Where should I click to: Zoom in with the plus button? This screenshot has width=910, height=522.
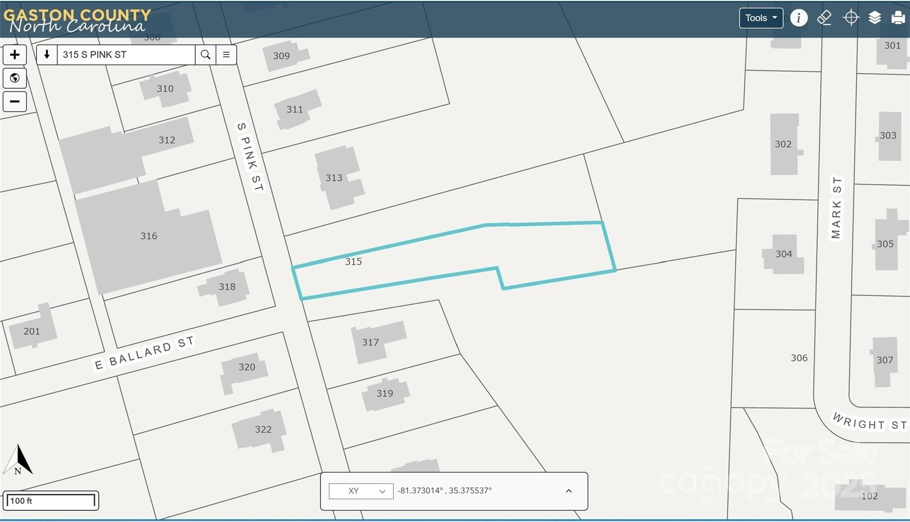point(15,55)
